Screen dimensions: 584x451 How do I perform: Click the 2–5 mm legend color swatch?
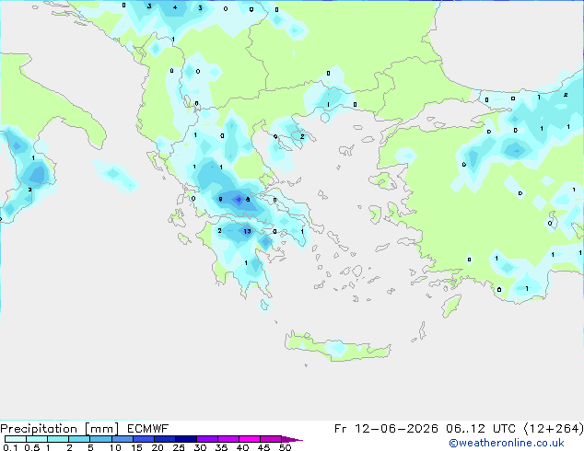pos(79,439)
